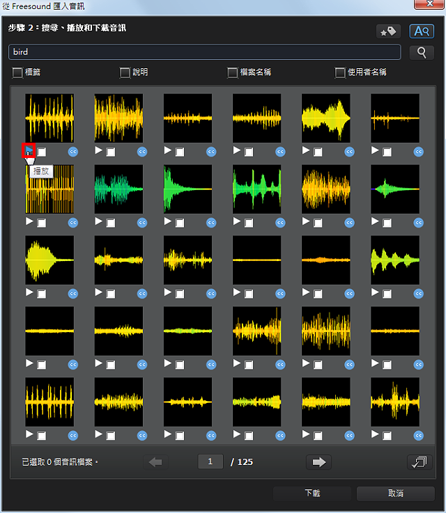Check the selection box of row five, column four
The image size is (446, 513).
point(249,436)
